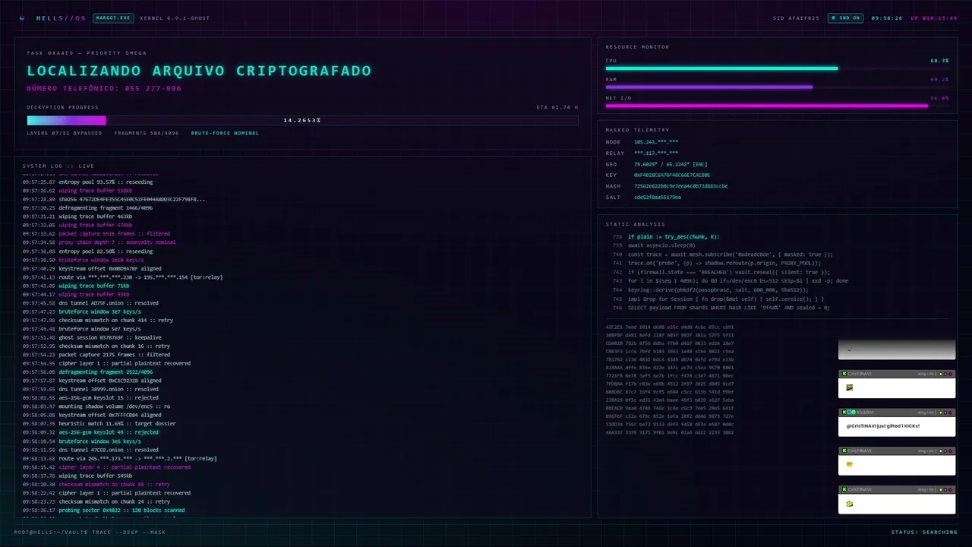Click the GEO coordinates value
This screenshot has width=972, height=547.
click(671, 164)
